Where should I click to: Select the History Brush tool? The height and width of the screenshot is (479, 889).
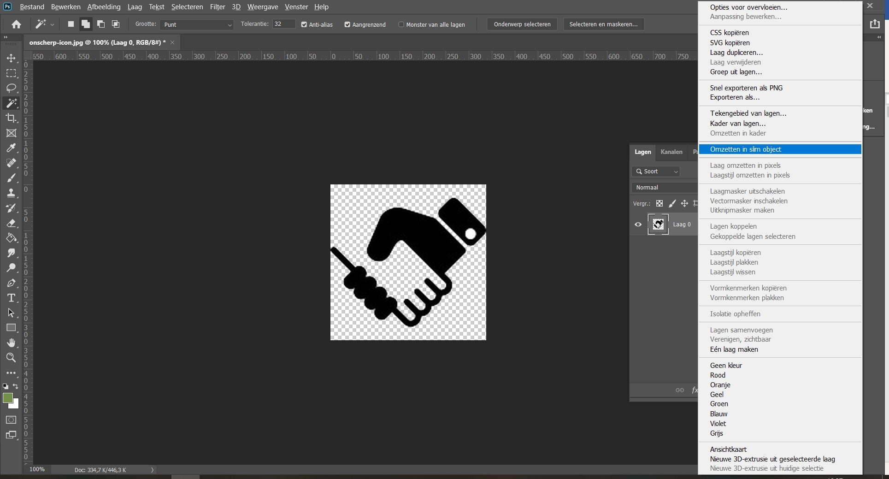[x=11, y=208]
